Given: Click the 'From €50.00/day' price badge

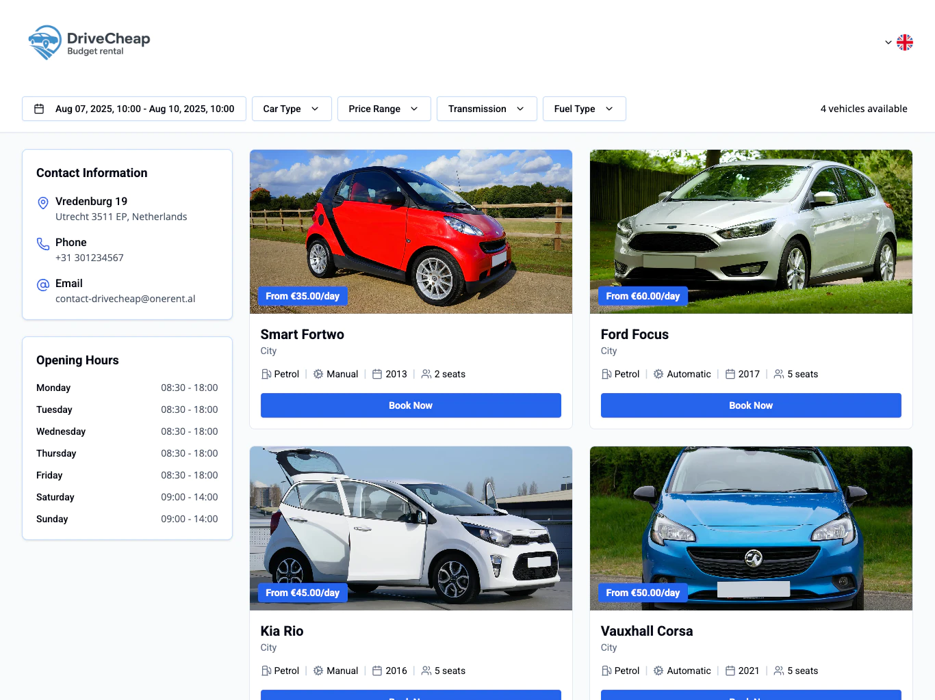Looking at the screenshot, I should pyautogui.click(x=643, y=593).
